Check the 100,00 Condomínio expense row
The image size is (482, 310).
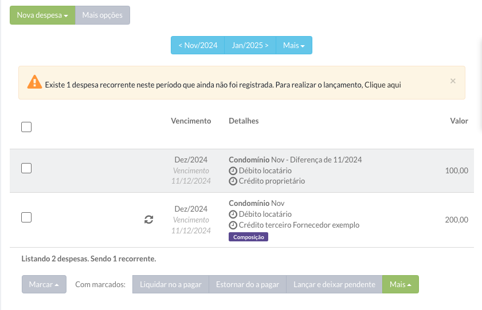click(x=26, y=168)
